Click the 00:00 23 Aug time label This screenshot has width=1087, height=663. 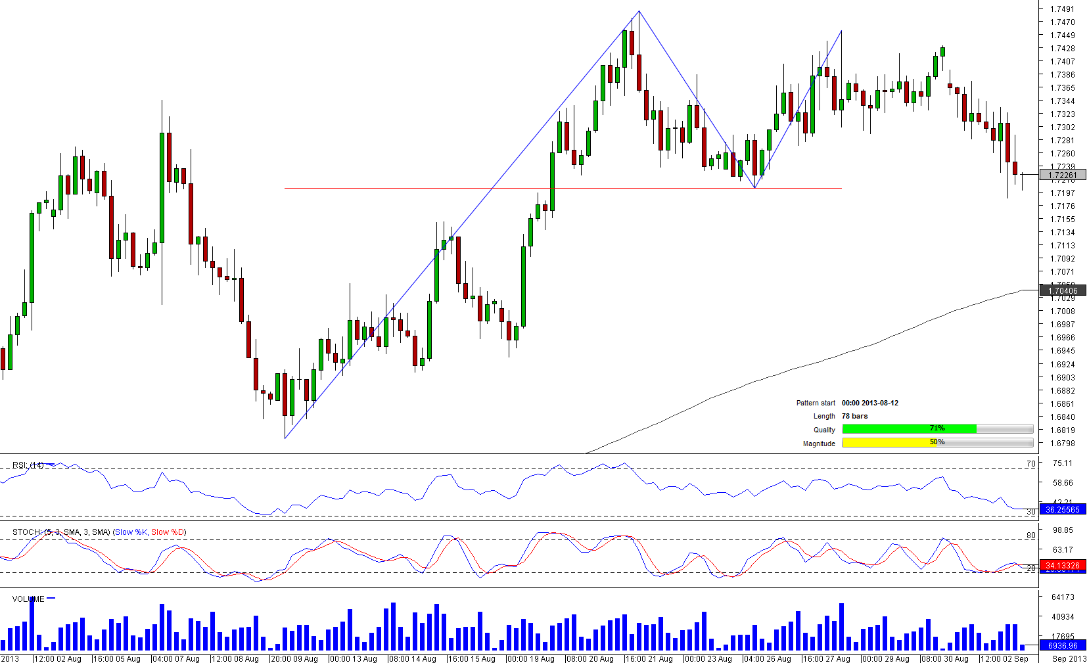(x=708, y=658)
